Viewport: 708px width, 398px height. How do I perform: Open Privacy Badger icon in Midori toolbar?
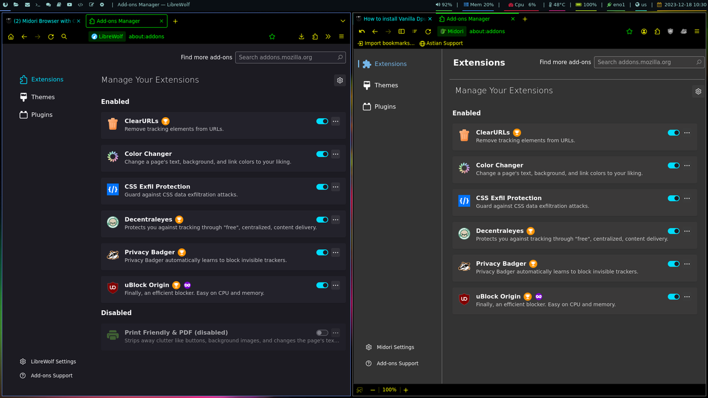tap(684, 32)
